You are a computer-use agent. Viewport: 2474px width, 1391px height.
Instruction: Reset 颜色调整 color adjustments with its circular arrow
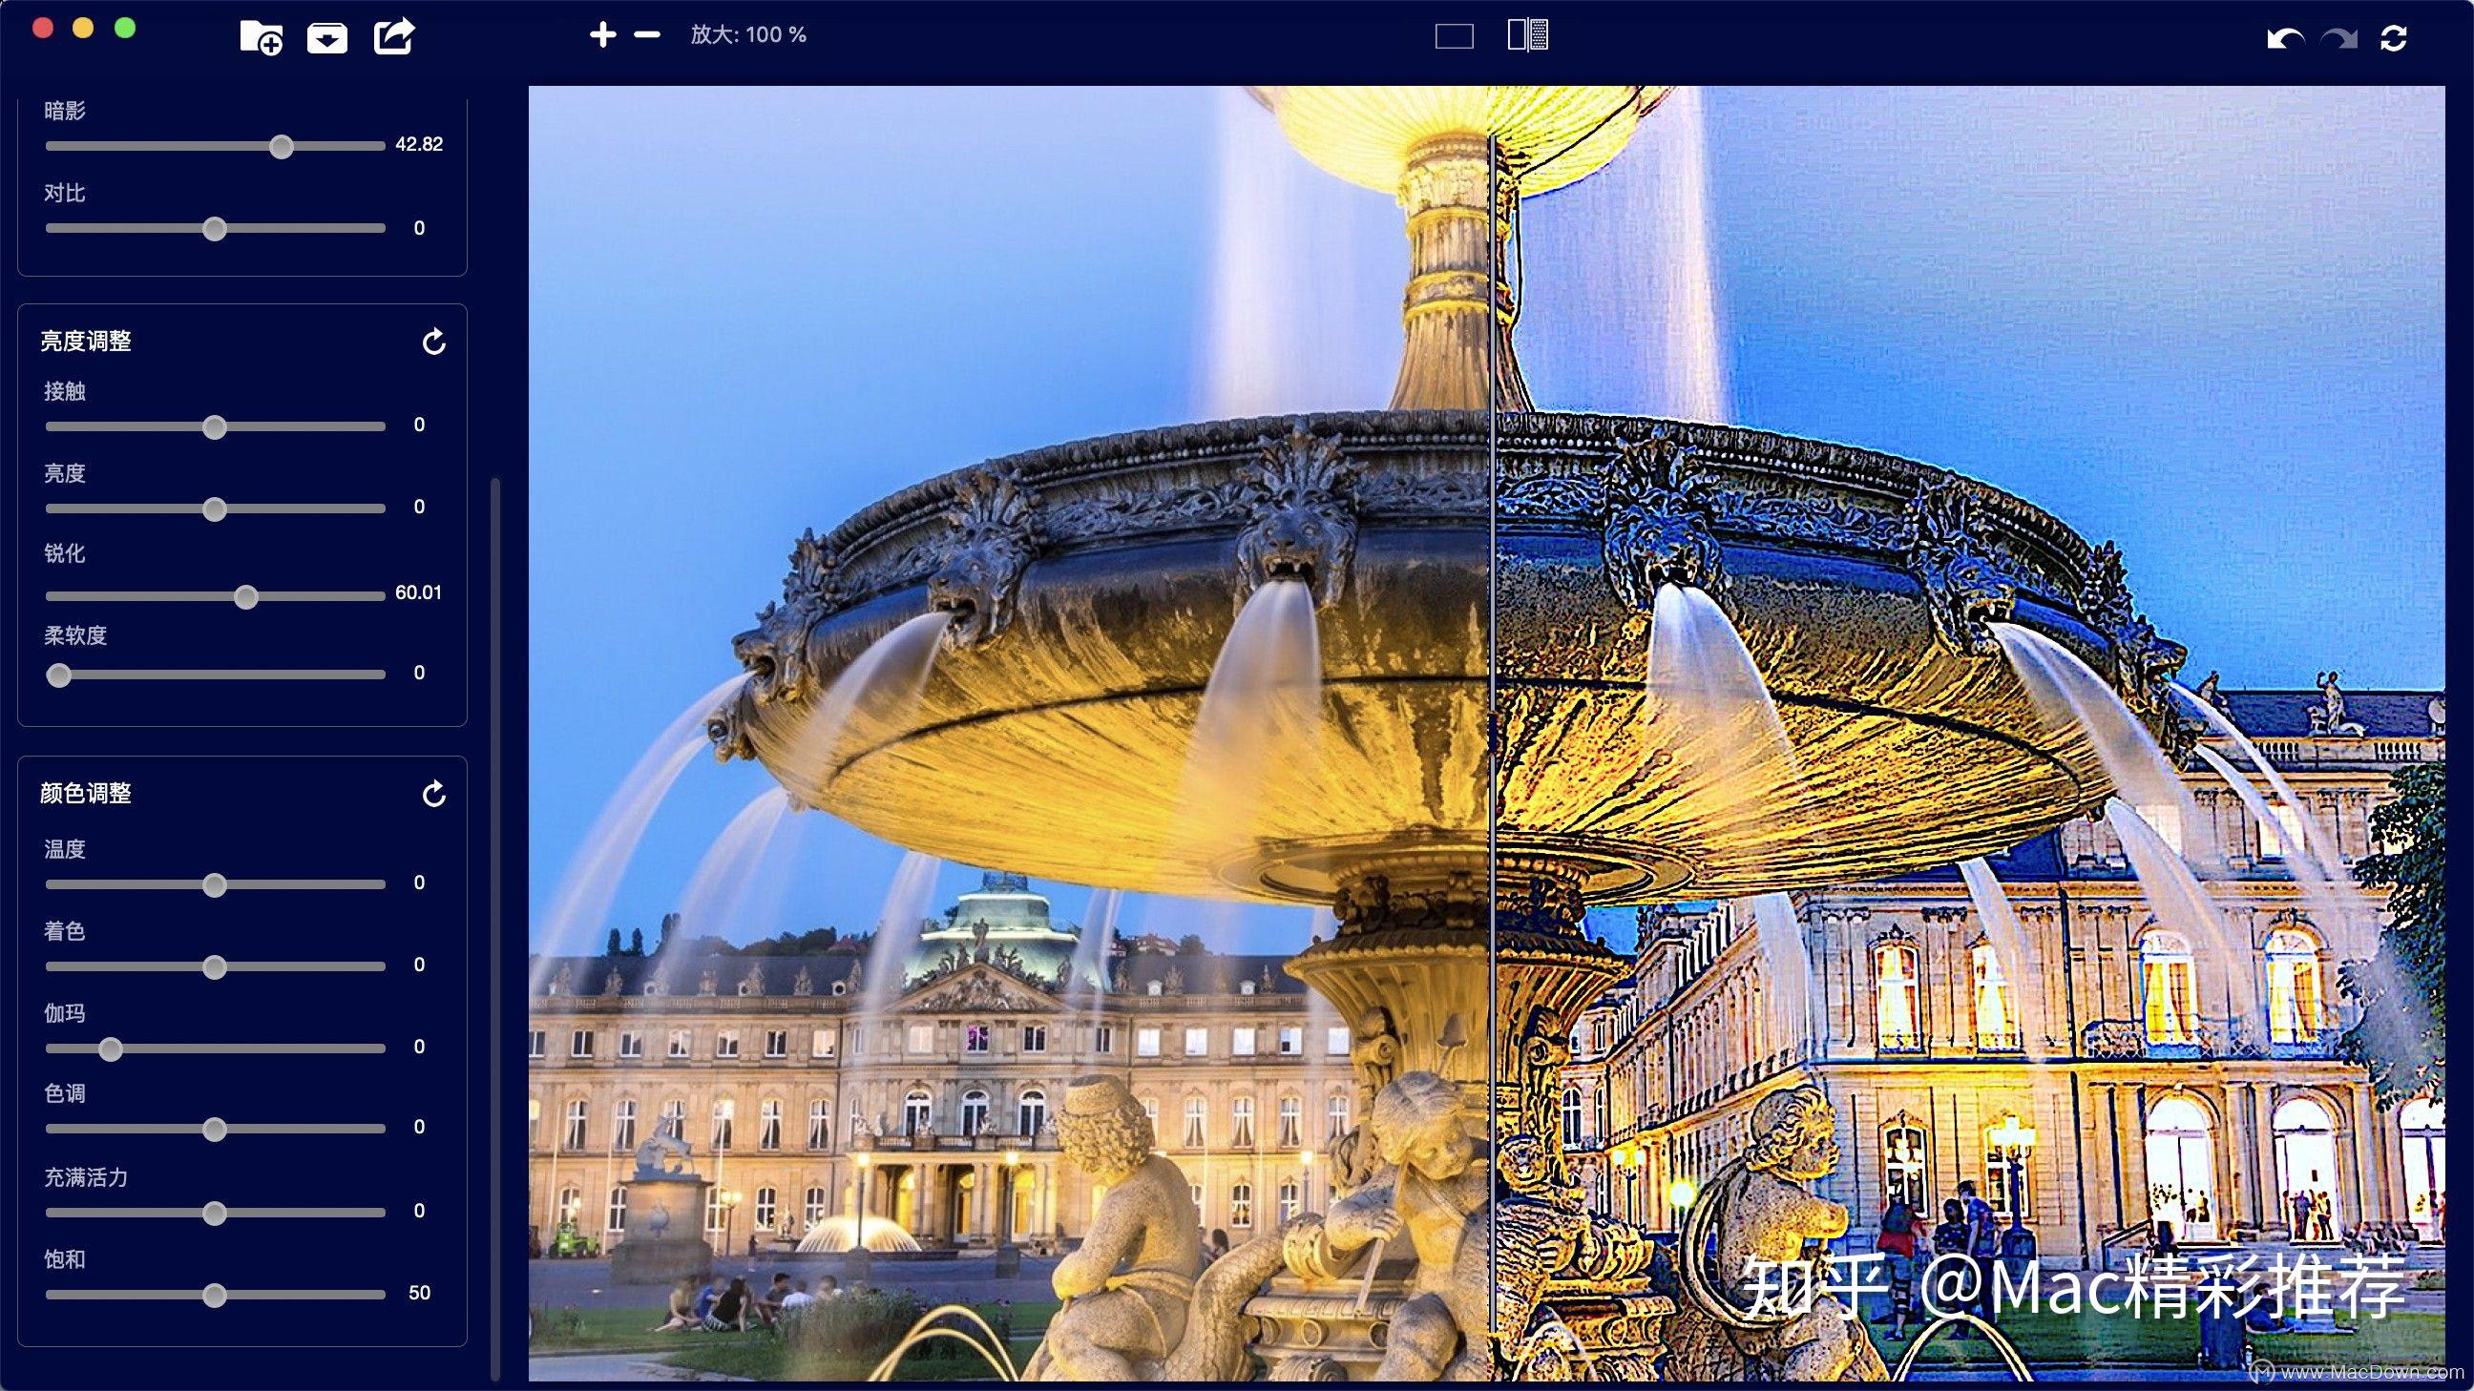tap(433, 794)
